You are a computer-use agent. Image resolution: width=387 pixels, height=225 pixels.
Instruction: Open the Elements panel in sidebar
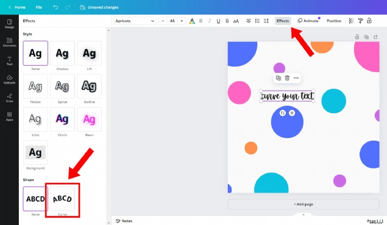[x=9, y=42]
